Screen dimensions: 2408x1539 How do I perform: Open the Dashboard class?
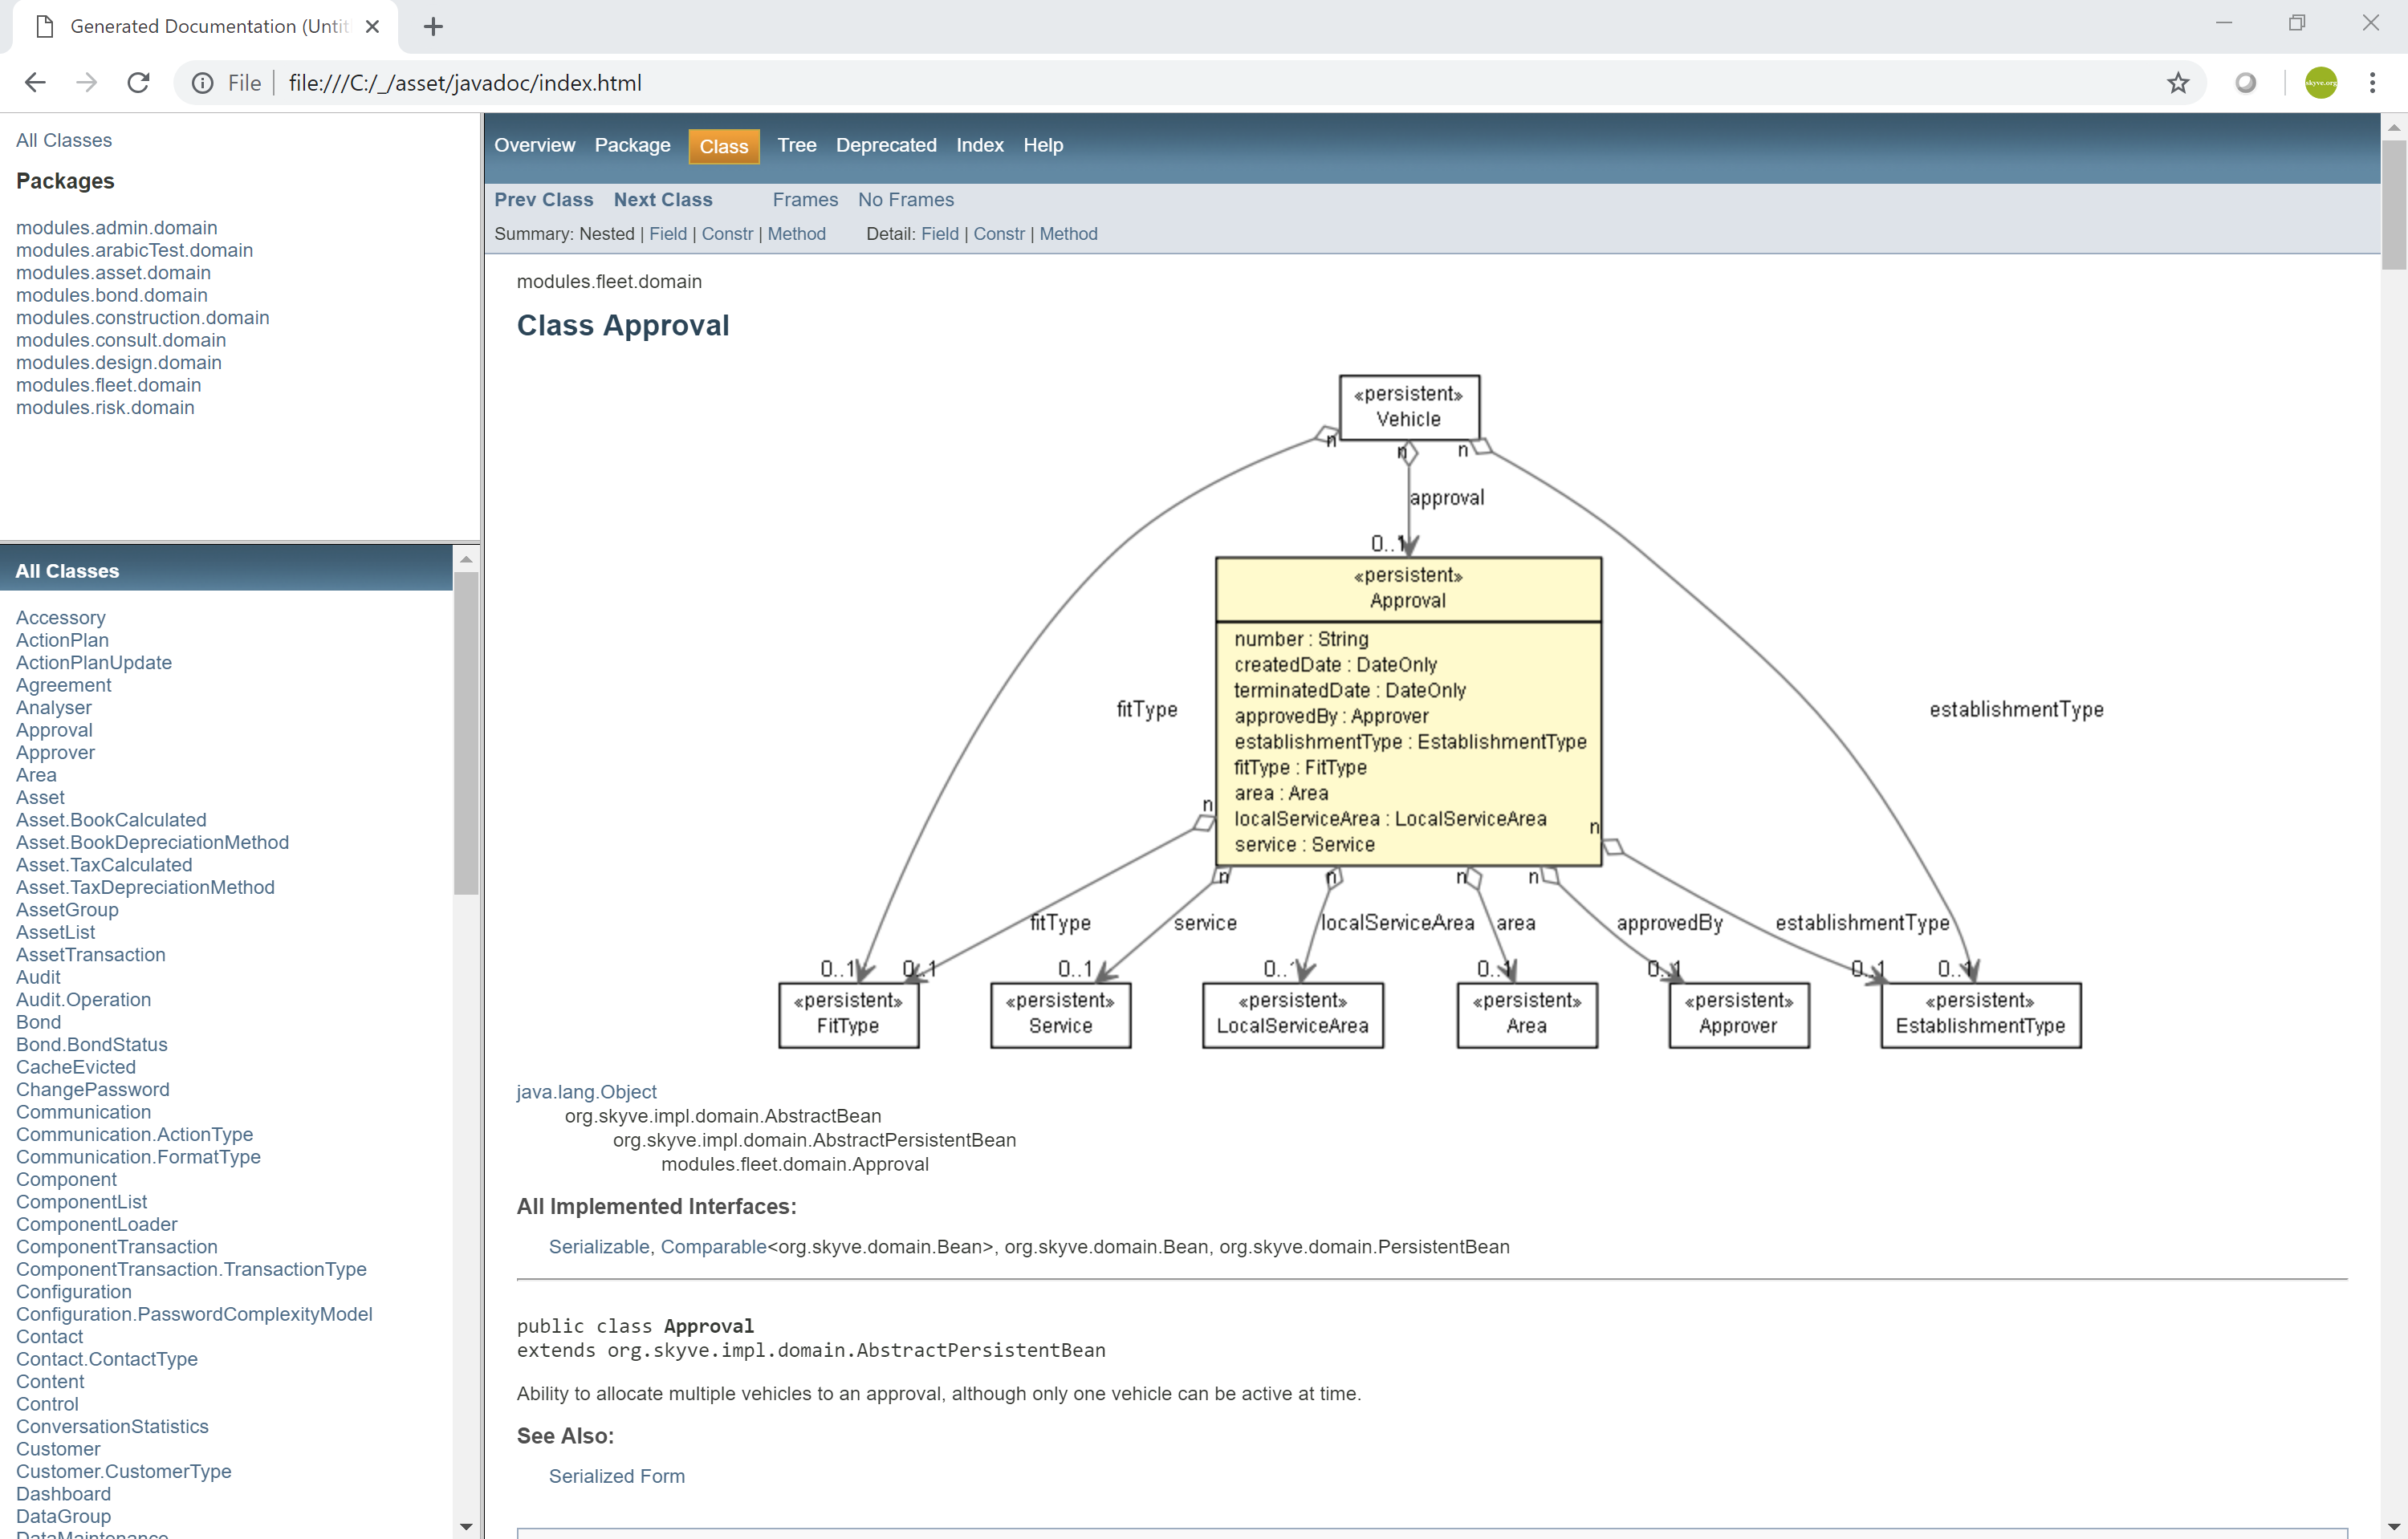click(63, 1494)
